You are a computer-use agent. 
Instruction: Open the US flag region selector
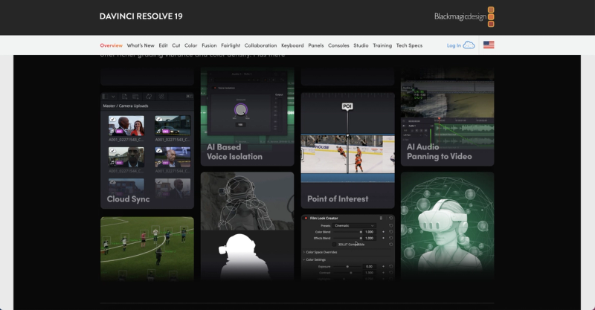coord(489,45)
